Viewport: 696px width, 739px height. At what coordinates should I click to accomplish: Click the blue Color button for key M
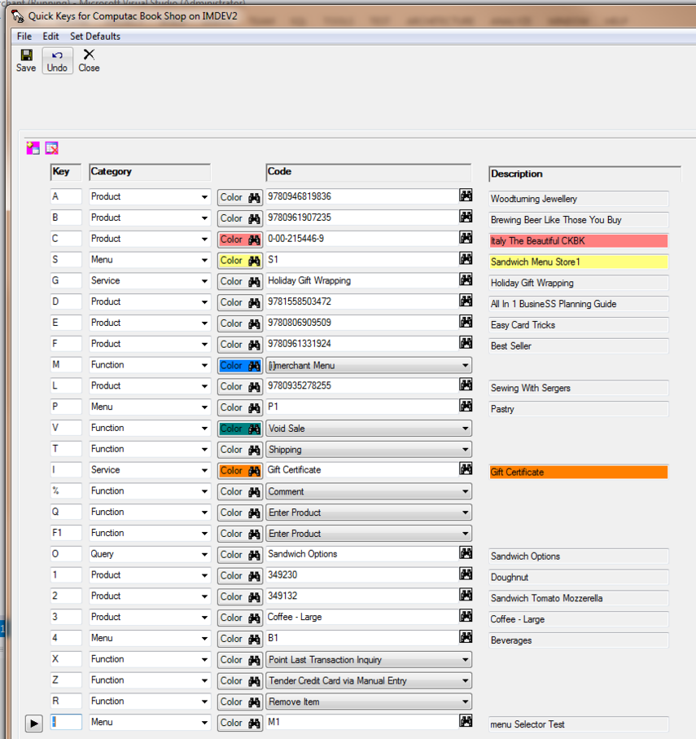[x=239, y=365]
